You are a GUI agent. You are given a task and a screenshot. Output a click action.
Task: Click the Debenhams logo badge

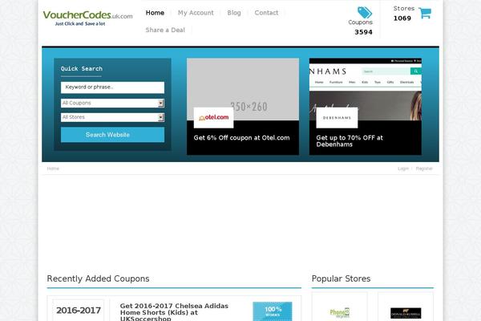click(x=337, y=118)
